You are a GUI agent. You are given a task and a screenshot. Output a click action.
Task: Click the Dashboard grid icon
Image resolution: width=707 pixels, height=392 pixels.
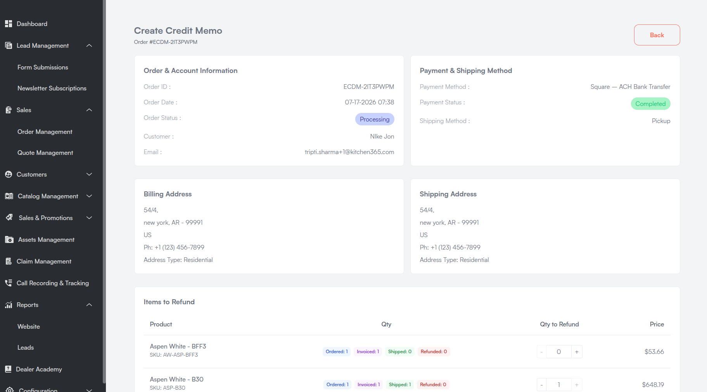tap(9, 24)
